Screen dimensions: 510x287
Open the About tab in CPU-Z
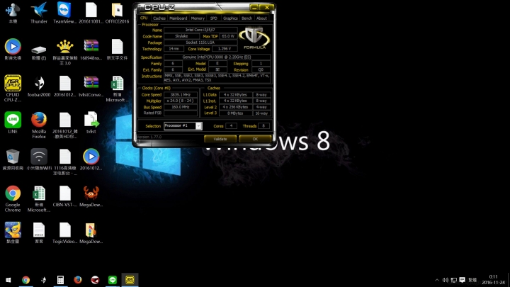coord(261,18)
